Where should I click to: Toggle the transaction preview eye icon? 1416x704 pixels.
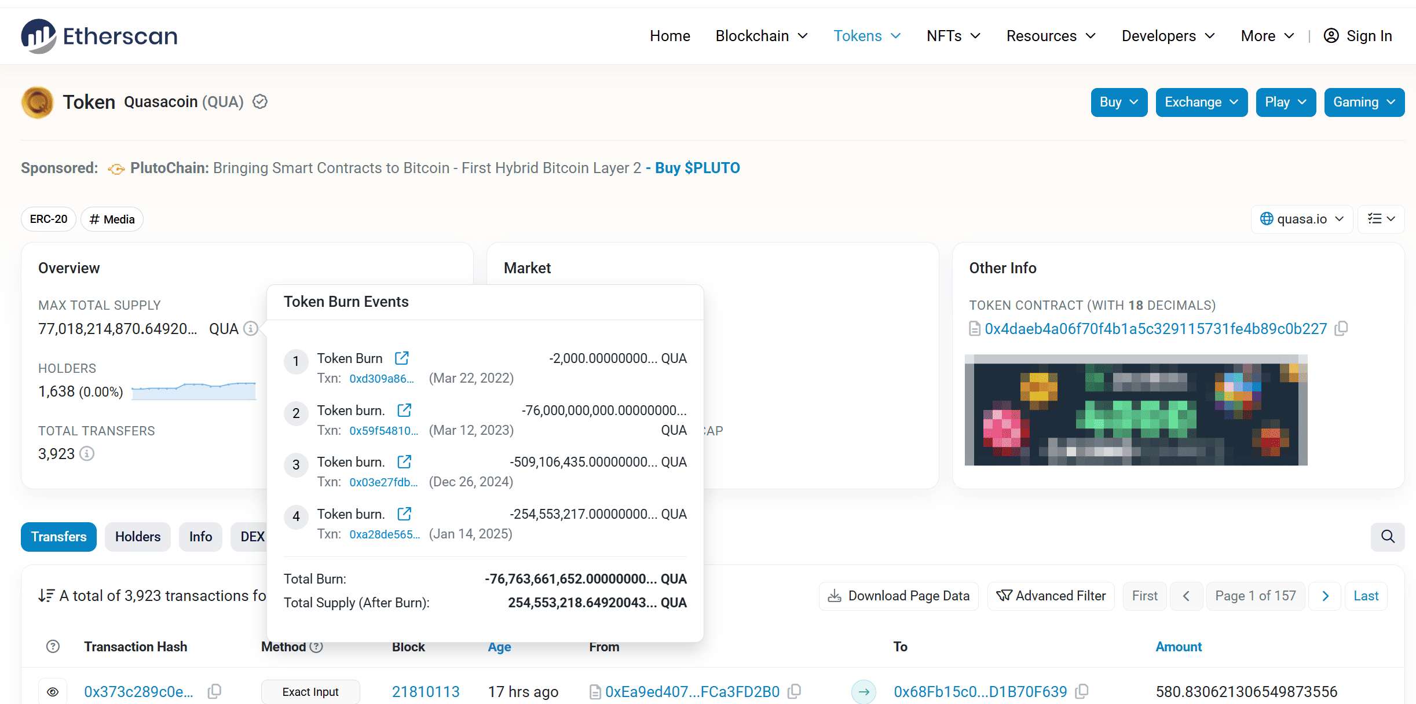[x=53, y=691]
